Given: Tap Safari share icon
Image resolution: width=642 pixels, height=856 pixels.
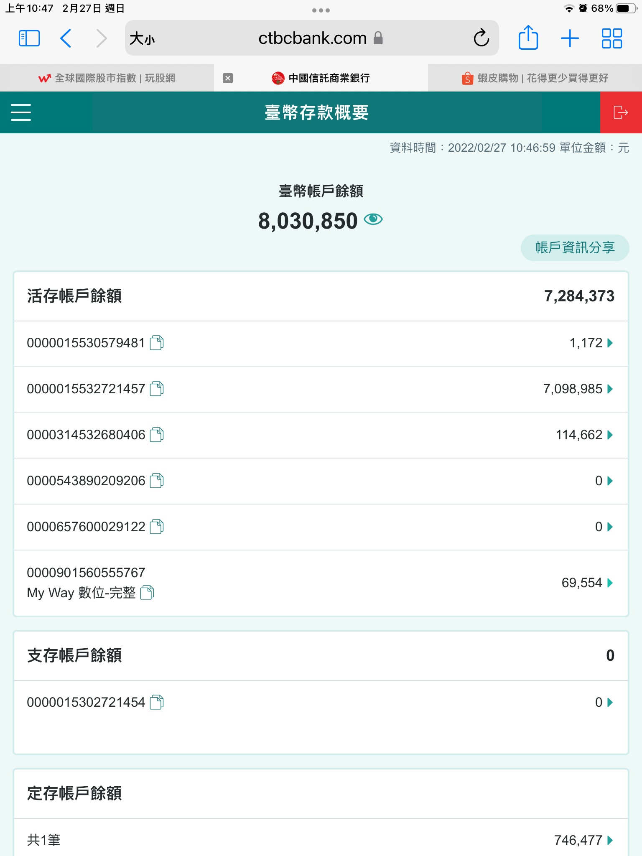Looking at the screenshot, I should [528, 38].
